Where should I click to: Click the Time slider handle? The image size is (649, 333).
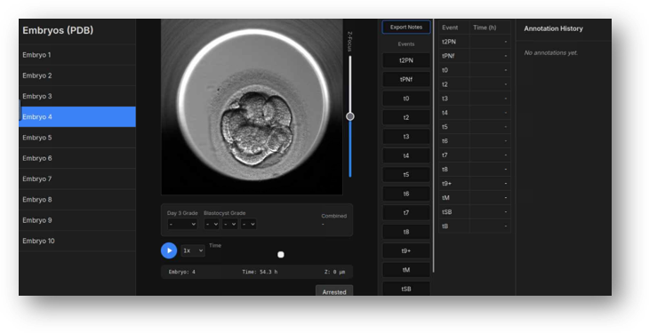(x=281, y=254)
